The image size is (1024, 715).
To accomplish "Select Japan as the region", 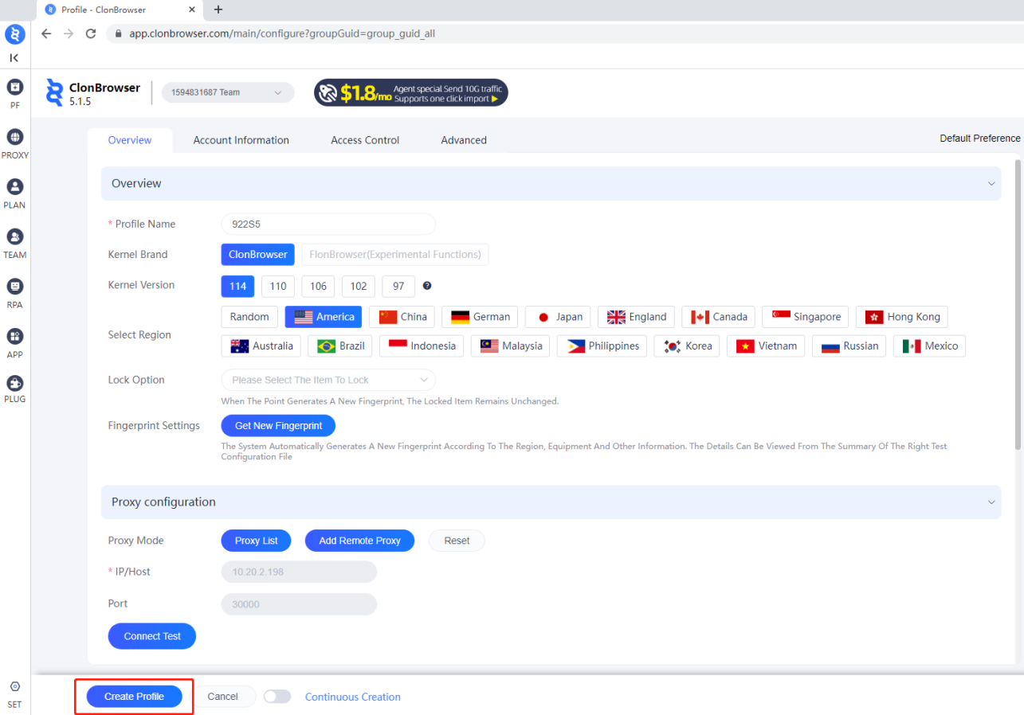I will click(x=559, y=317).
